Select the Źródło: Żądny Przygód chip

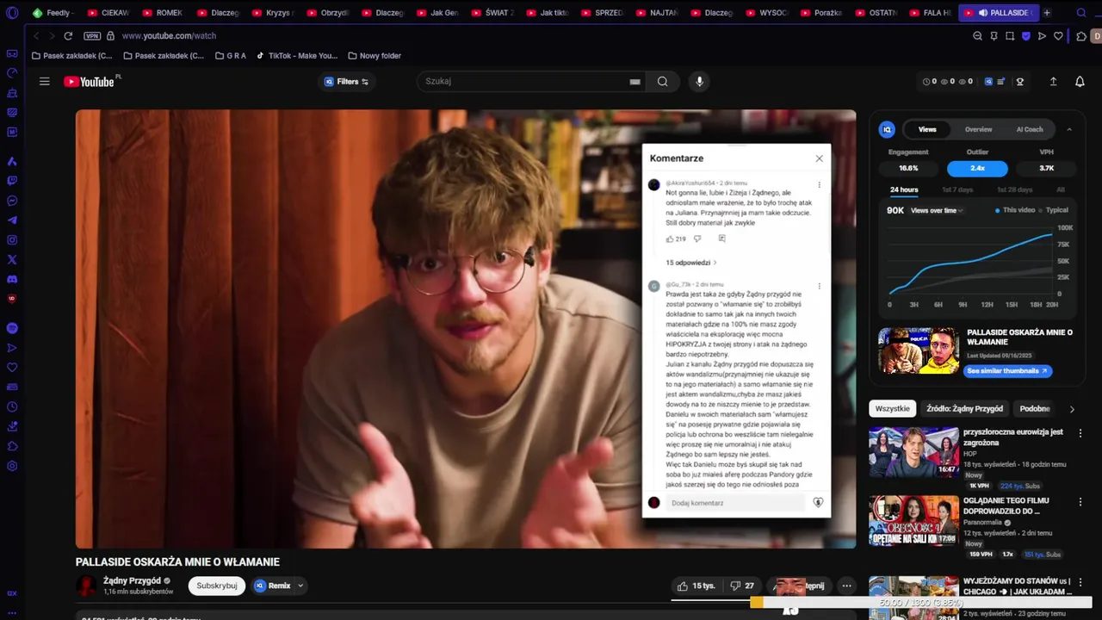964,409
